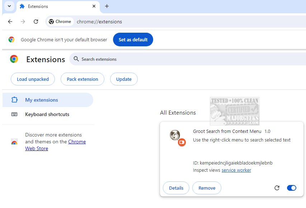Click the Chrome badge in the address bar
Image resolution: width=306 pixels, height=208 pixels.
pyautogui.click(x=60, y=22)
